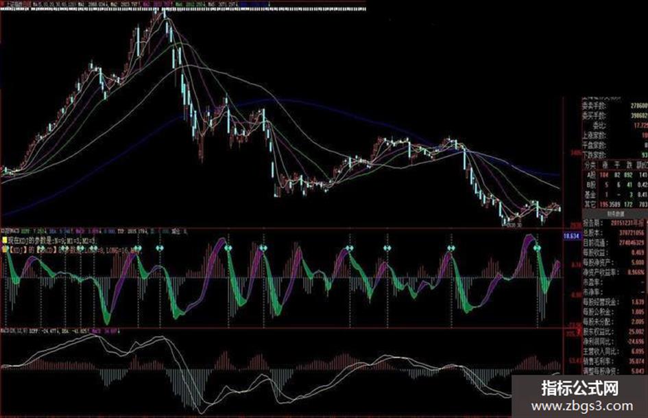Click the 总股本 value 370721056
Screen dimensions: 648x418
pyautogui.click(x=632, y=233)
